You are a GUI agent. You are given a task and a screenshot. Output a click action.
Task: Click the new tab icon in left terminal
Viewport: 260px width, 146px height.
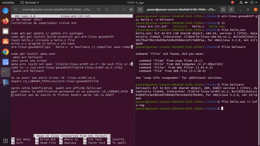click(x=15, y=10)
